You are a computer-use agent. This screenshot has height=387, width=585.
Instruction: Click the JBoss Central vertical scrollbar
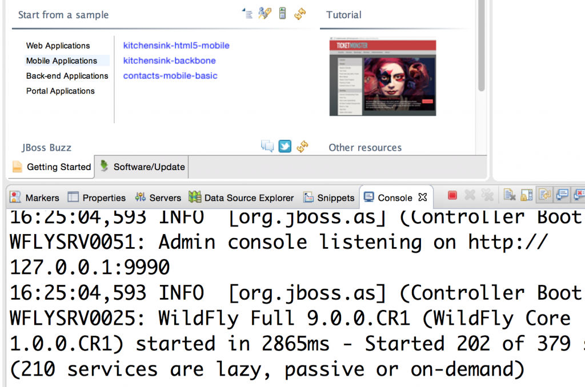[481, 45]
